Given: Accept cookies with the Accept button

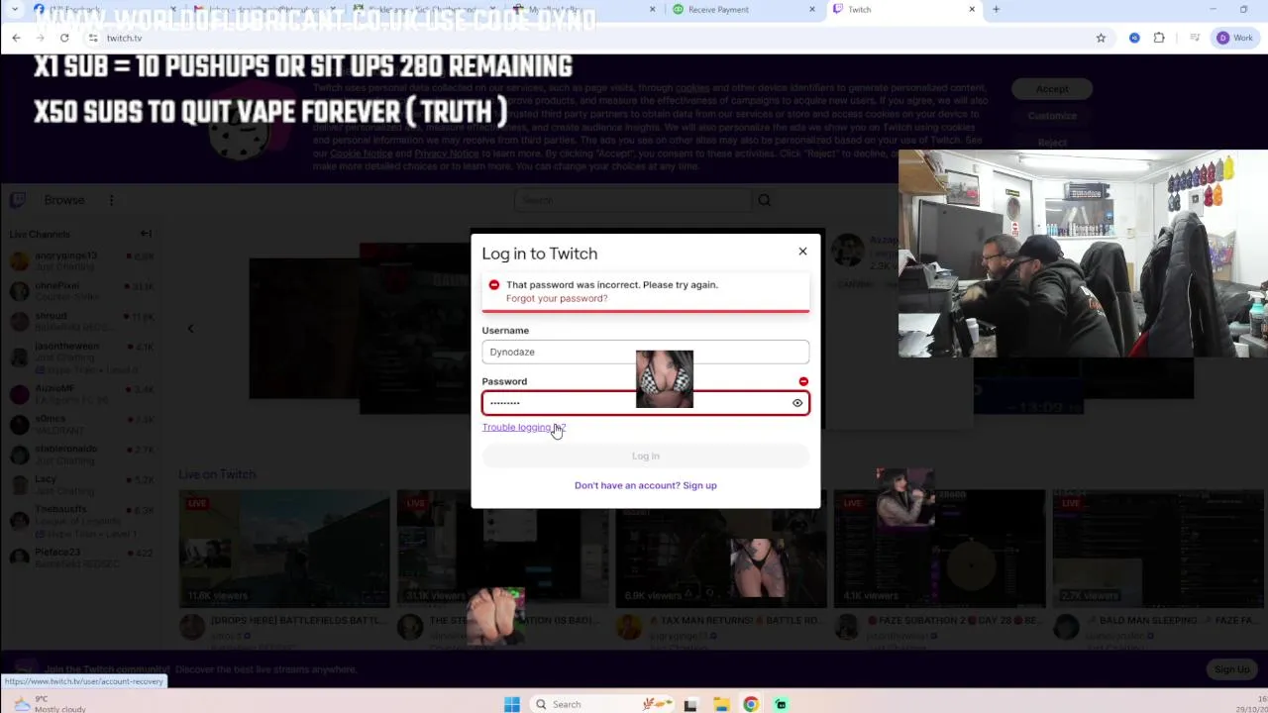Looking at the screenshot, I should pos(1052,89).
